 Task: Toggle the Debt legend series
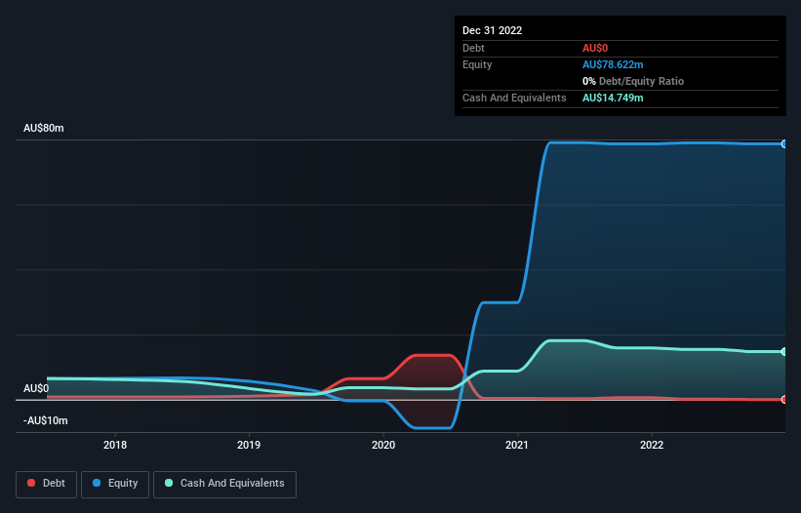pos(47,484)
